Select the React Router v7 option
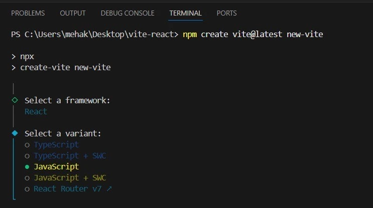Screen dimensions: 373x208 (68, 189)
